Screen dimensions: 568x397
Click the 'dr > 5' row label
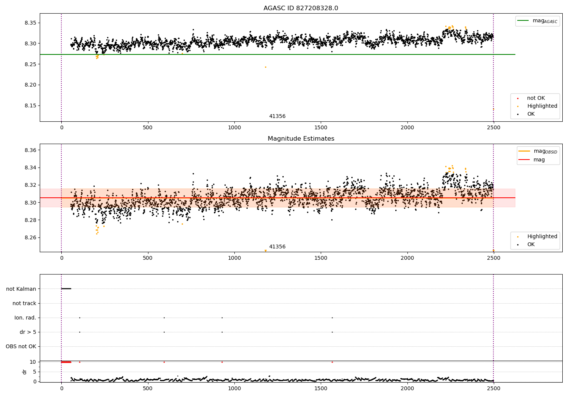28,332
